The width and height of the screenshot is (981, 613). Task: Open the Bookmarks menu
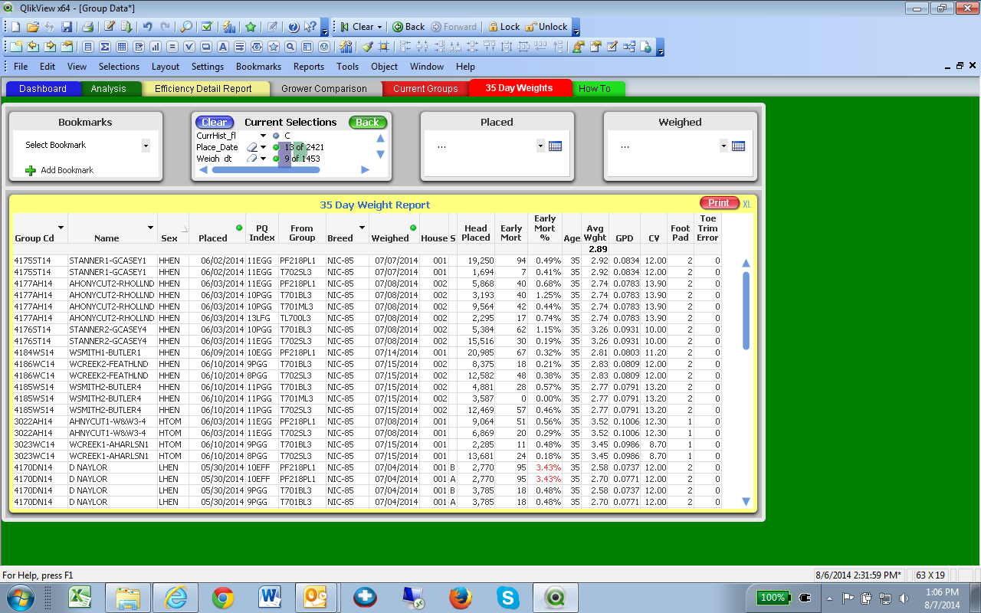point(258,67)
